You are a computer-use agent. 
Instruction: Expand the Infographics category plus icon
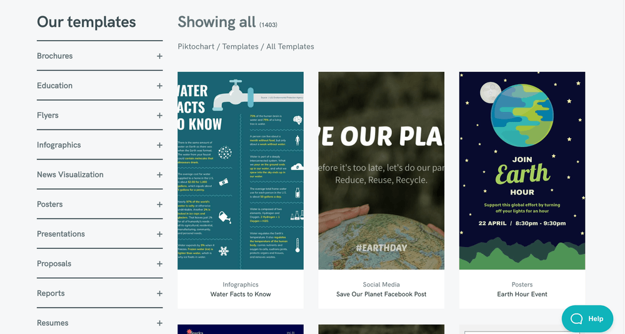click(159, 145)
